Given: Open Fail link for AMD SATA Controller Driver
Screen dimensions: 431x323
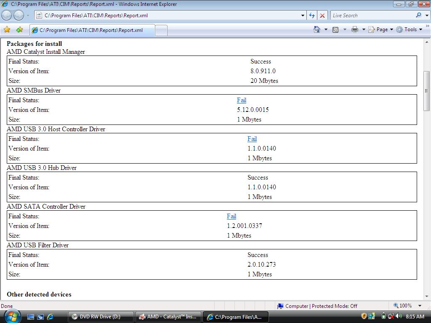Looking at the screenshot, I should 231,217.
